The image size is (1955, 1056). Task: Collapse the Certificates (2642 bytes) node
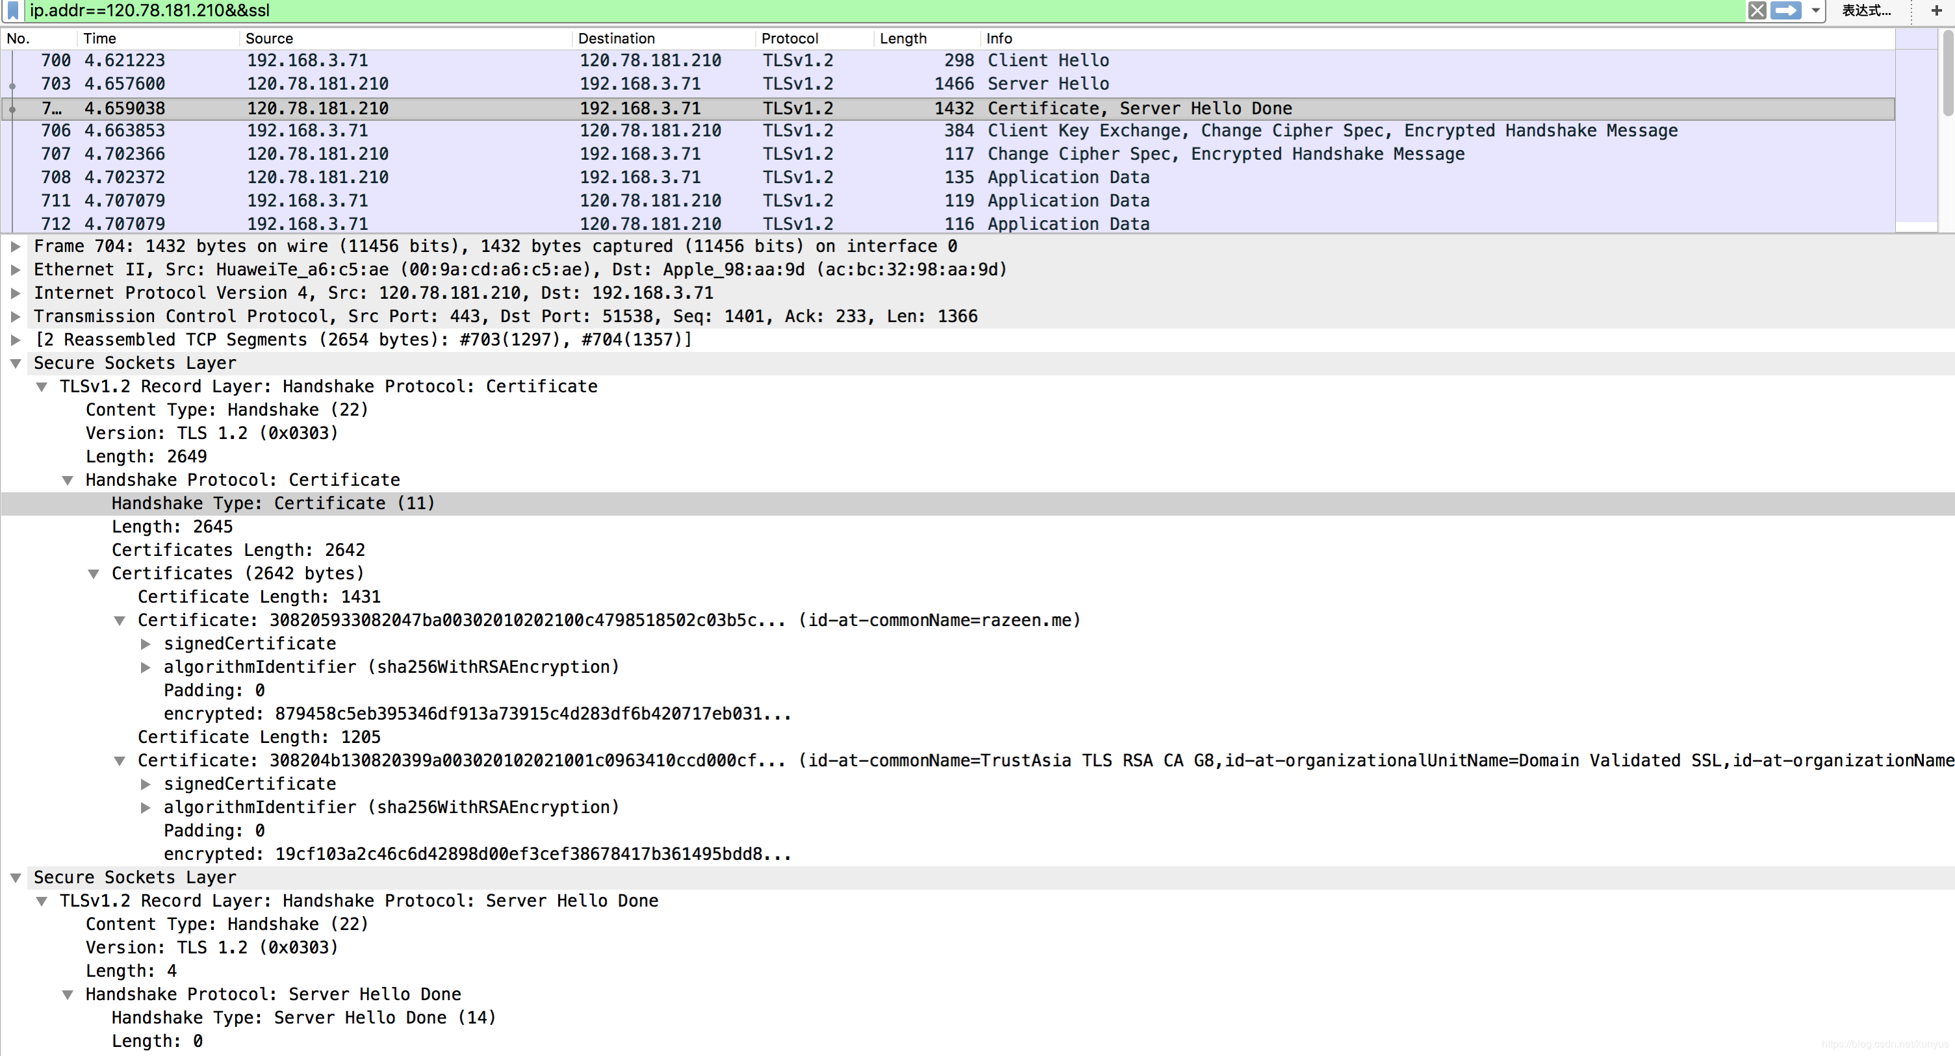(94, 574)
